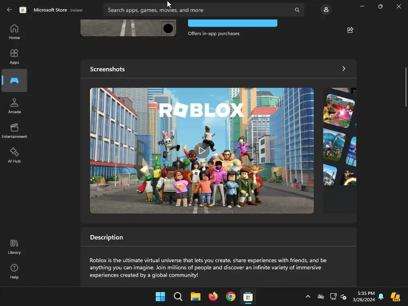
Task: Click the network display tray icon
Action: (x=333, y=296)
